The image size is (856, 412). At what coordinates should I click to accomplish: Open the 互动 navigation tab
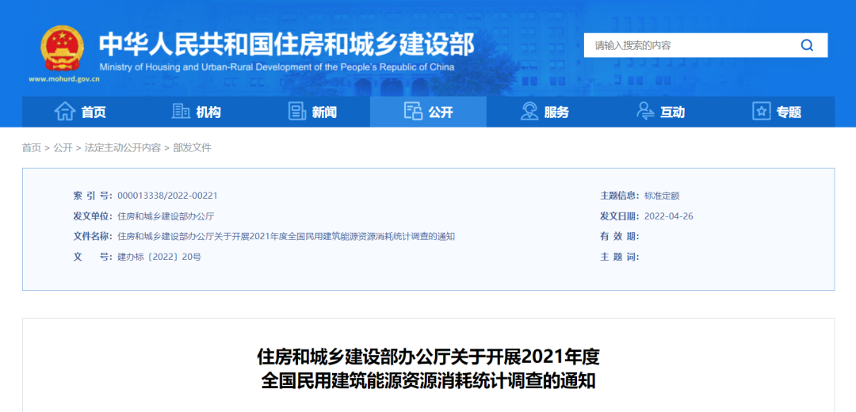(x=660, y=112)
